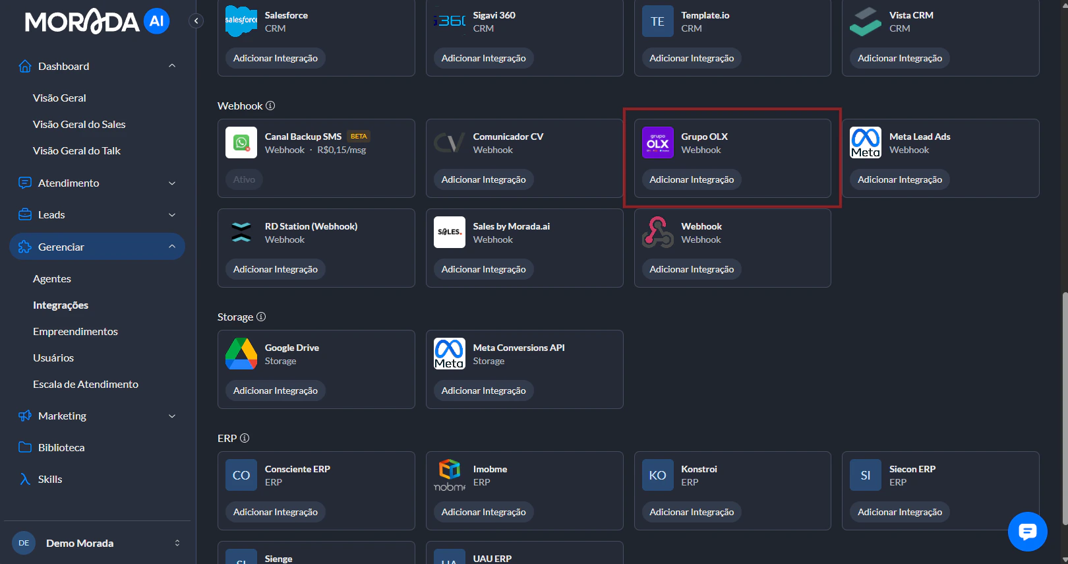Add integration for Comunicador CV
This screenshot has height=564, width=1068.
point(484,179)
